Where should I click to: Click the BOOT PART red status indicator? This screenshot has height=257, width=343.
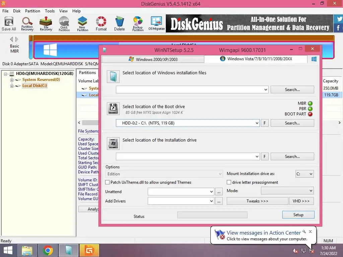coord(310,114)
